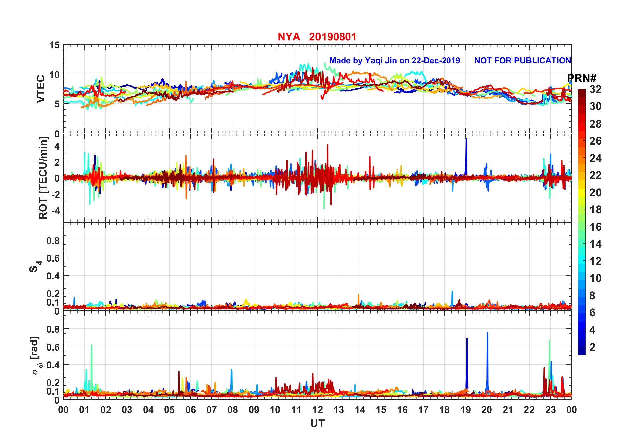The height and width of the screenshot is (444, 635).
Task: Click the "0.6" tick on the S4 axis
Action: pos(53,258)
